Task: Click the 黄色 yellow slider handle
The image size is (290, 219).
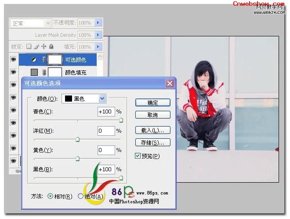Action: coord(77,159)
